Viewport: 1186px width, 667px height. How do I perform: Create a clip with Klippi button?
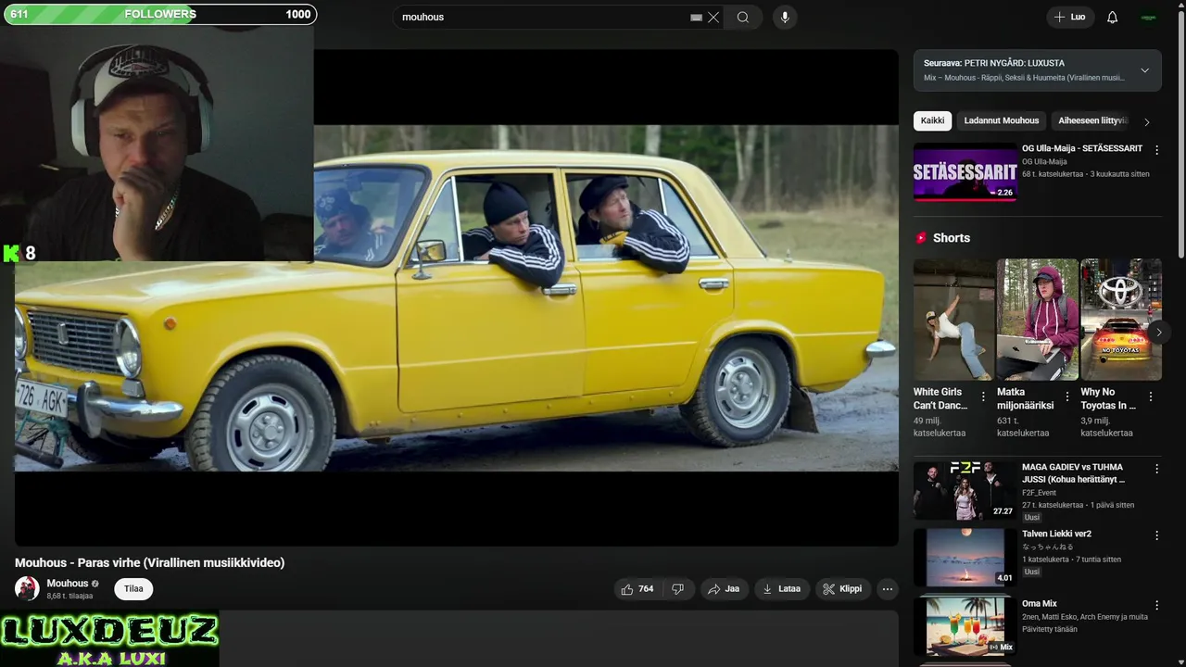tap(843, 589)
